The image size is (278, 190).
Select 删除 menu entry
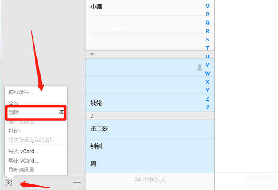point(14,113)
